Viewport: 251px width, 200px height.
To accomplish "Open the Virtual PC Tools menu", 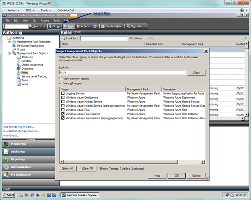I will coord(46,10).
